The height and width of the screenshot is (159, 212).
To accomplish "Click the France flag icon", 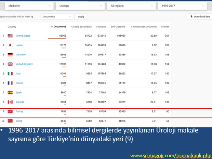I will click(10, 83).
